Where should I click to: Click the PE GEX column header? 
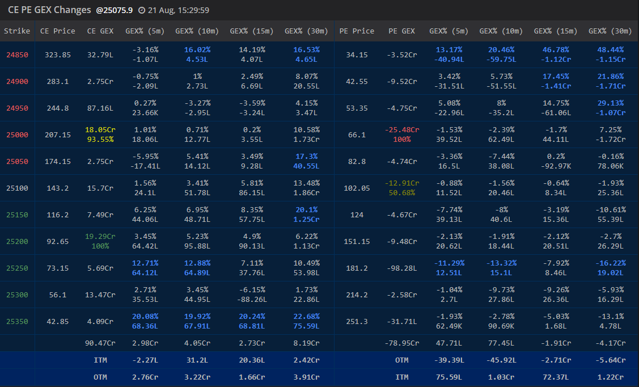[401, 31]
